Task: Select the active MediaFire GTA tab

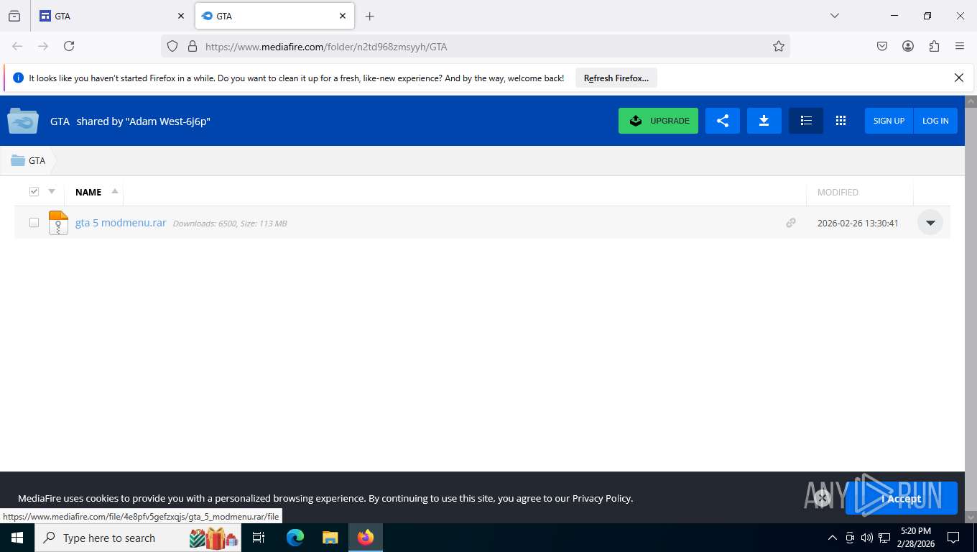Action: tap(274, 16)
